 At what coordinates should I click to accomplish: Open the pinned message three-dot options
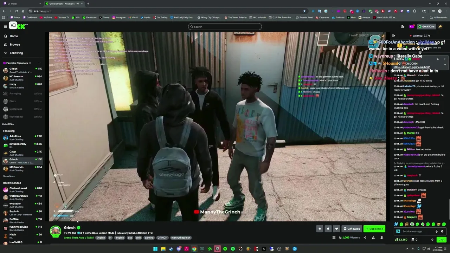pyautogui.click(x=444, y=59)
